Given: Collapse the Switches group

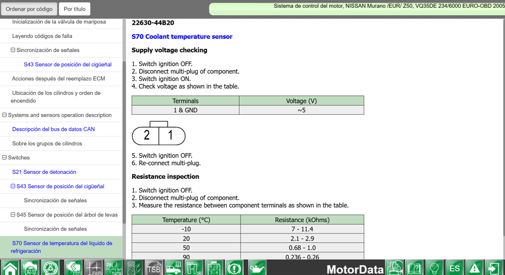Looking at the screenshot, I should tap(4, 157).
